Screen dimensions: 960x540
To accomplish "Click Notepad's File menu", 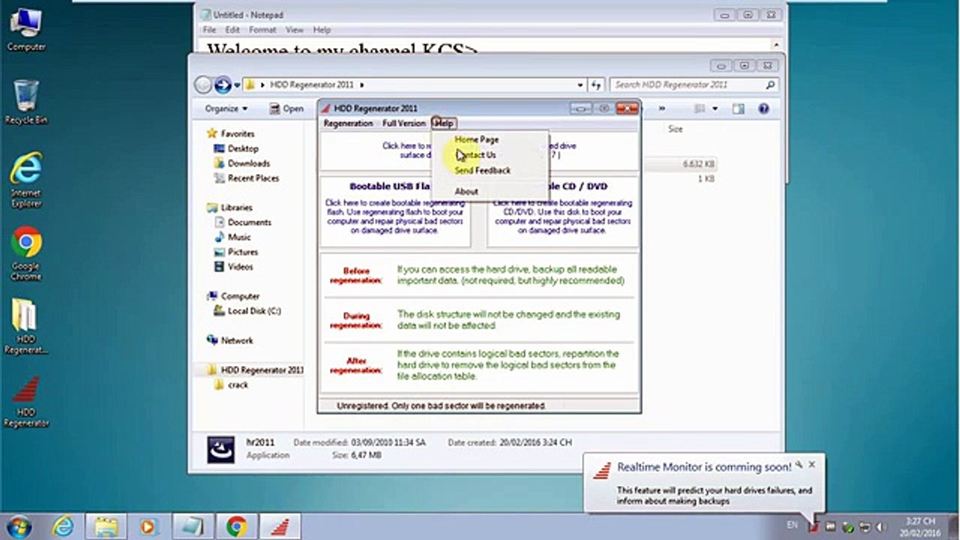I will (x=209, y=30).
